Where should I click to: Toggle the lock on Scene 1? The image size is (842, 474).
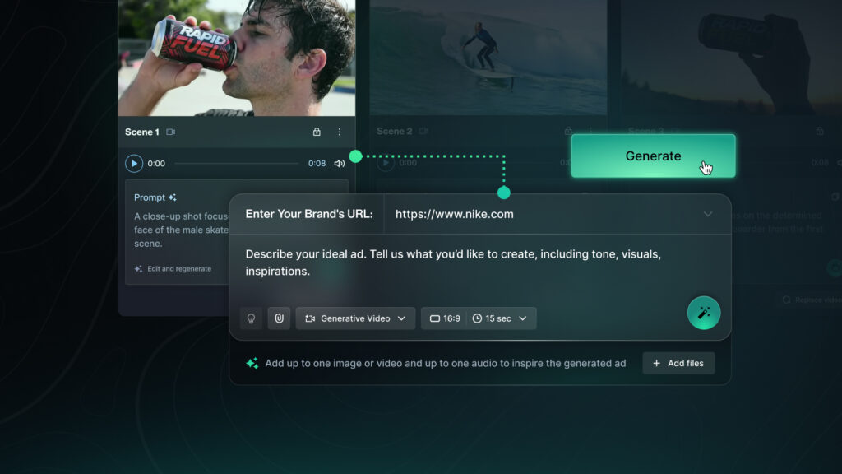(x=317, y=132)
